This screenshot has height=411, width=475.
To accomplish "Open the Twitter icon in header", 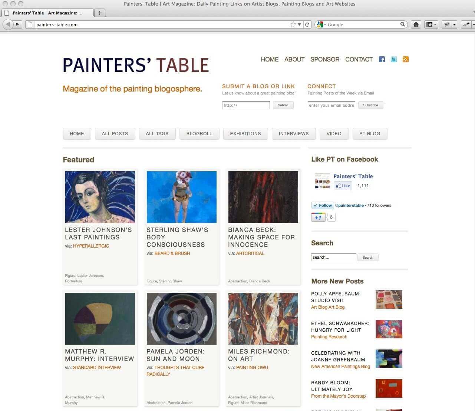I will pyautogui.click(x=394, y=59).
